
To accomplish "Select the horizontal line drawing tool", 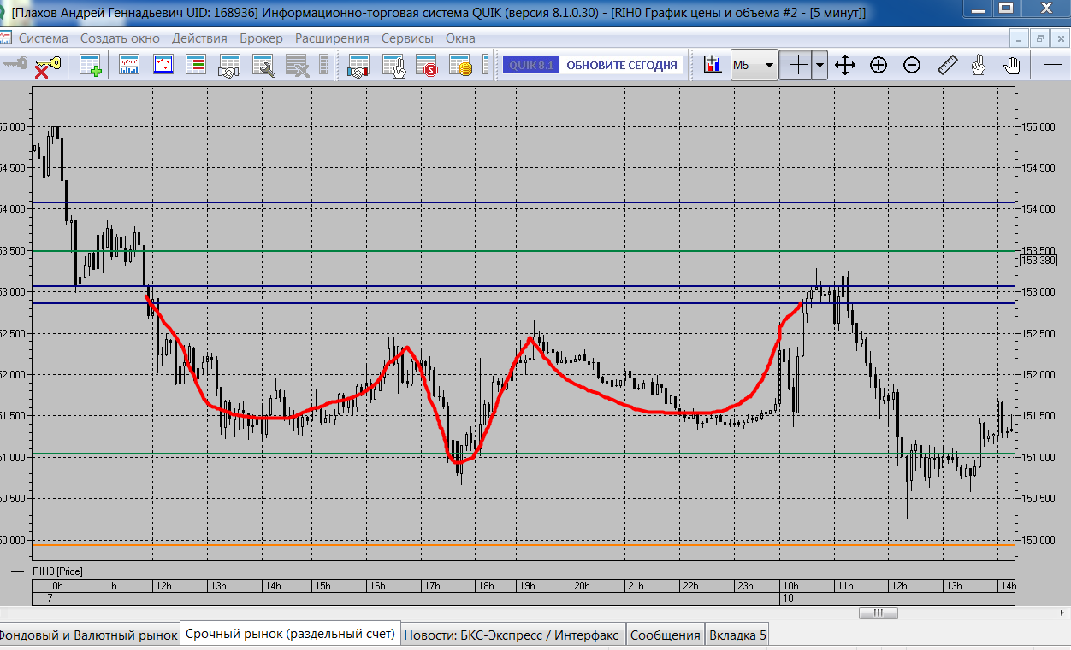I will tap(1053, 65).
